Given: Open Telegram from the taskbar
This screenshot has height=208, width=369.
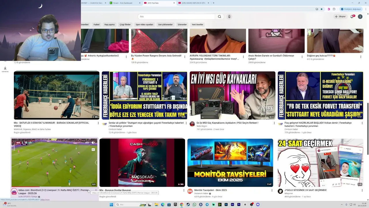Looking at the screenshot, I should point(207,205).
